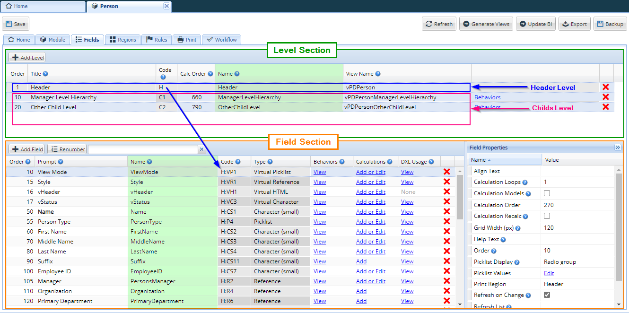This screenshot has height=313, width=629.
Task: Show help for field Type column
Action: click(270, 162)
